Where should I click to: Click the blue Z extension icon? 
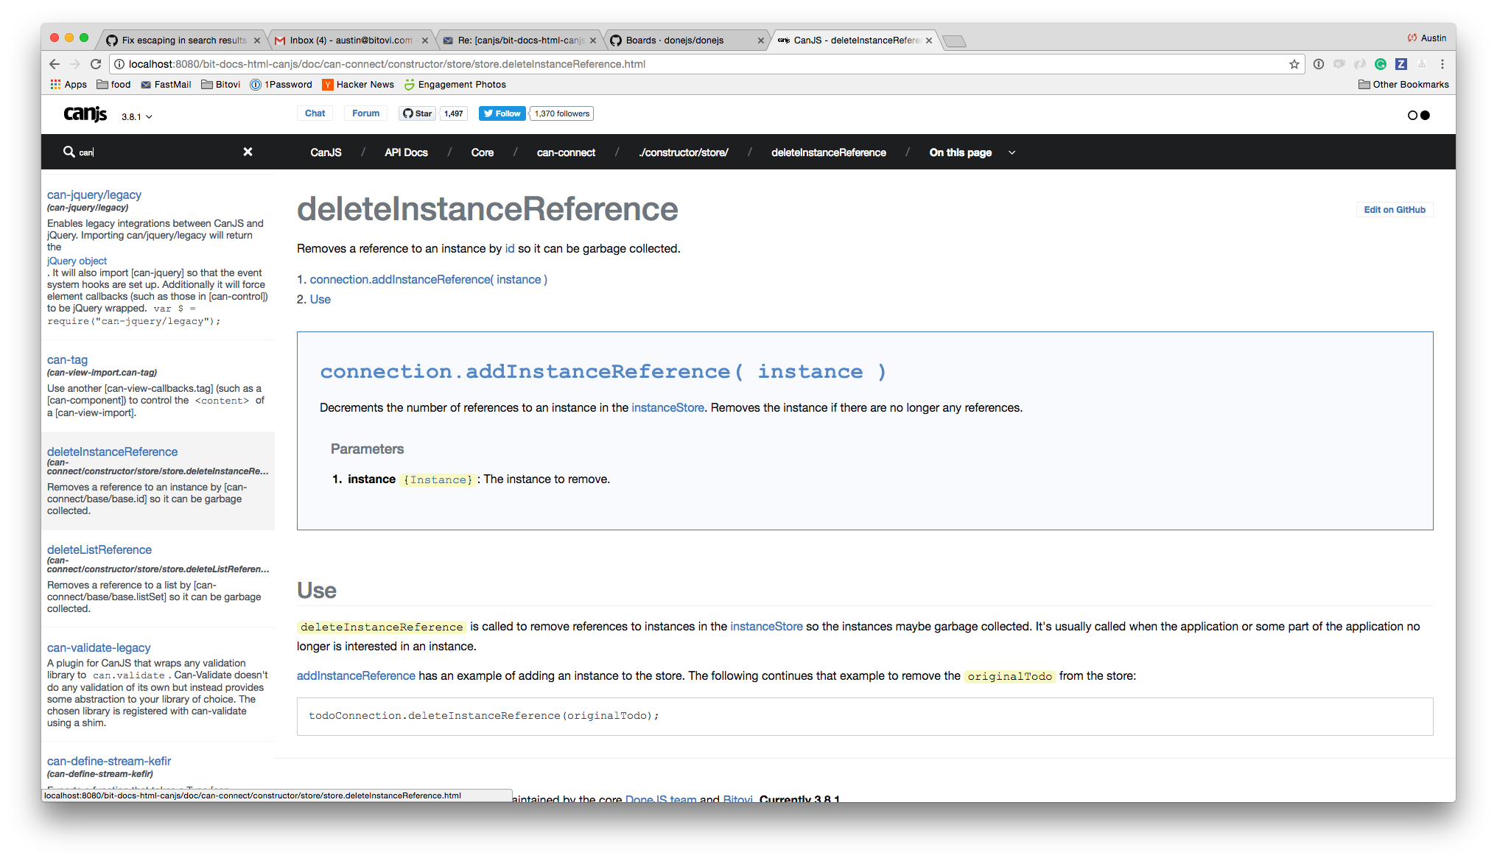pyautogui.click(x=1401, y=64)
